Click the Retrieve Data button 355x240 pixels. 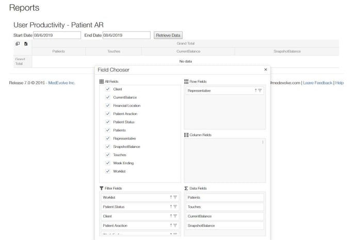click(168, 35)
